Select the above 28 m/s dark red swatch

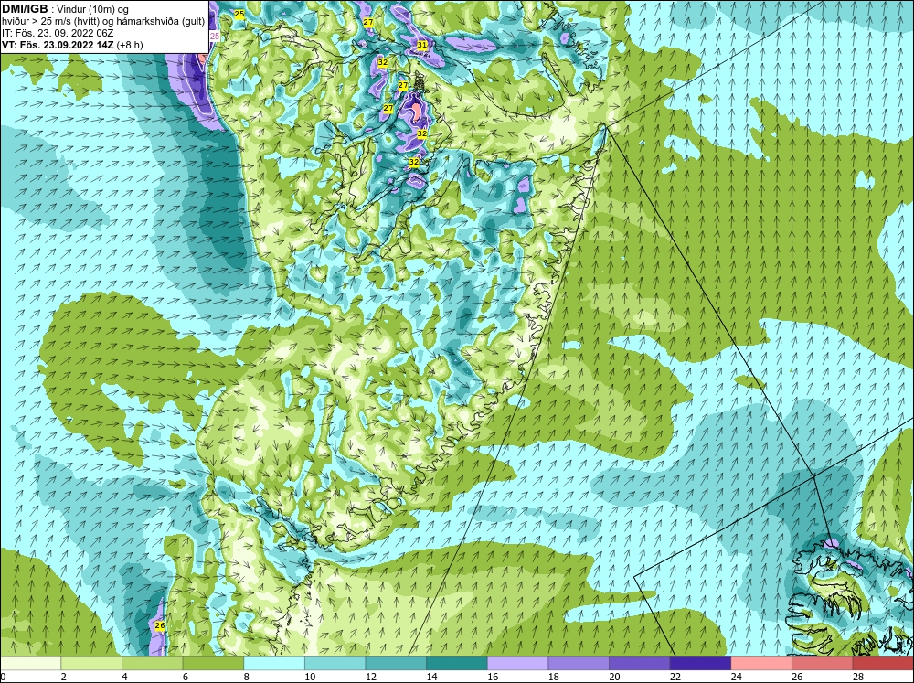click(883, 664)
